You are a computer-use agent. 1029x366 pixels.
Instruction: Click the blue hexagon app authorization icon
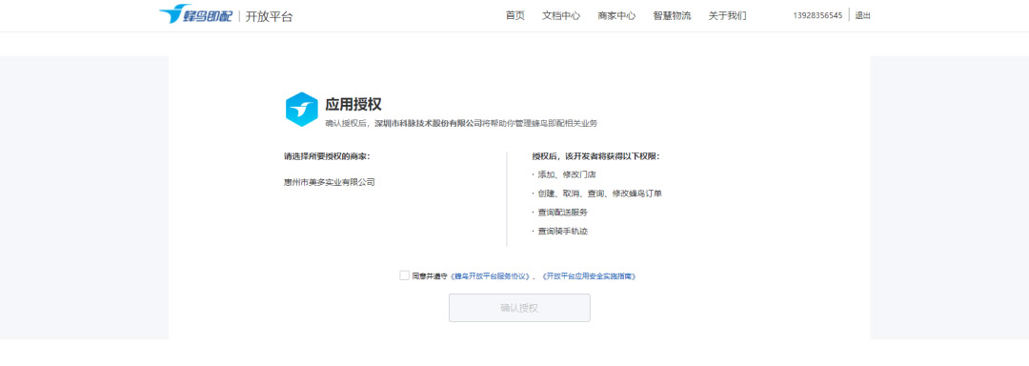(302, 109)
